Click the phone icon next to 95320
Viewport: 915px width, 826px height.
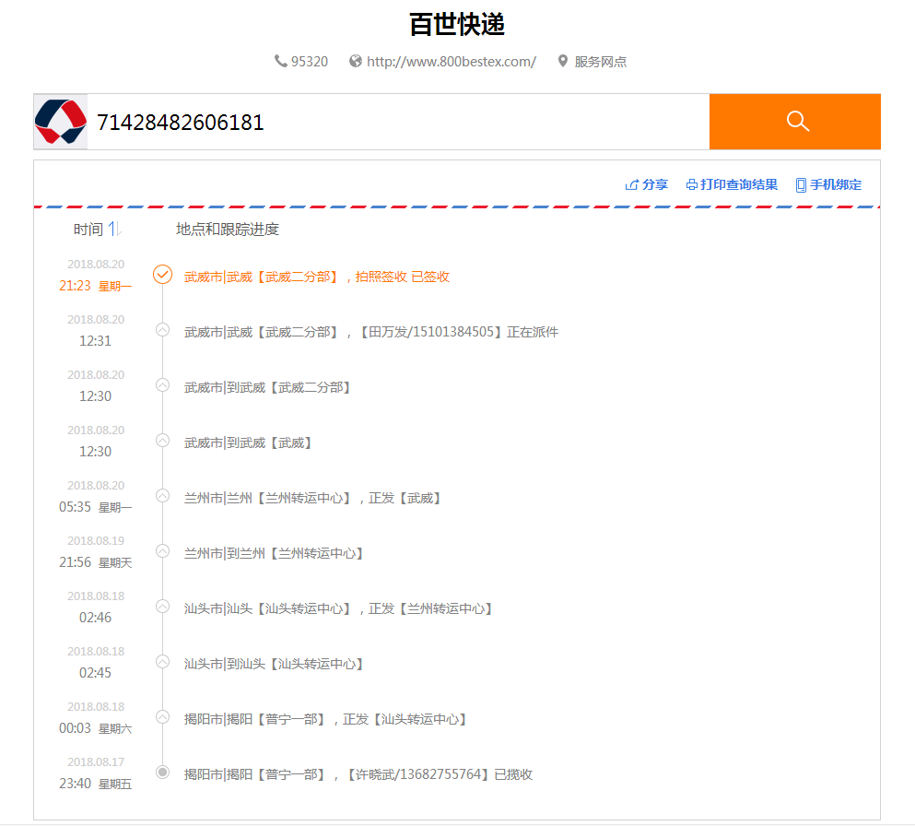281,61
